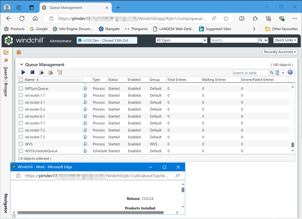This screenshot has width=302, height=219.
Task: Expand the Recently Accessed dropdown
Action: click(x=280, y=52)
